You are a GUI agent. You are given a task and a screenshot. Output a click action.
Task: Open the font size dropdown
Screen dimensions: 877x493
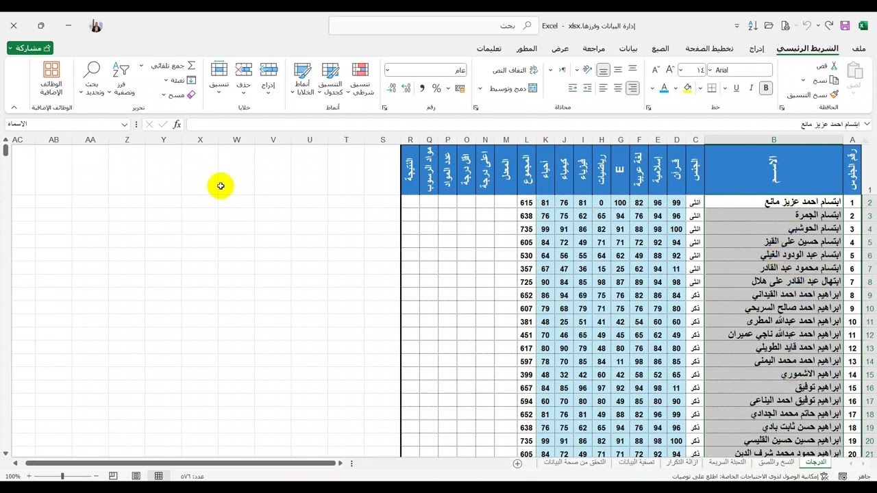pos(681,70)
